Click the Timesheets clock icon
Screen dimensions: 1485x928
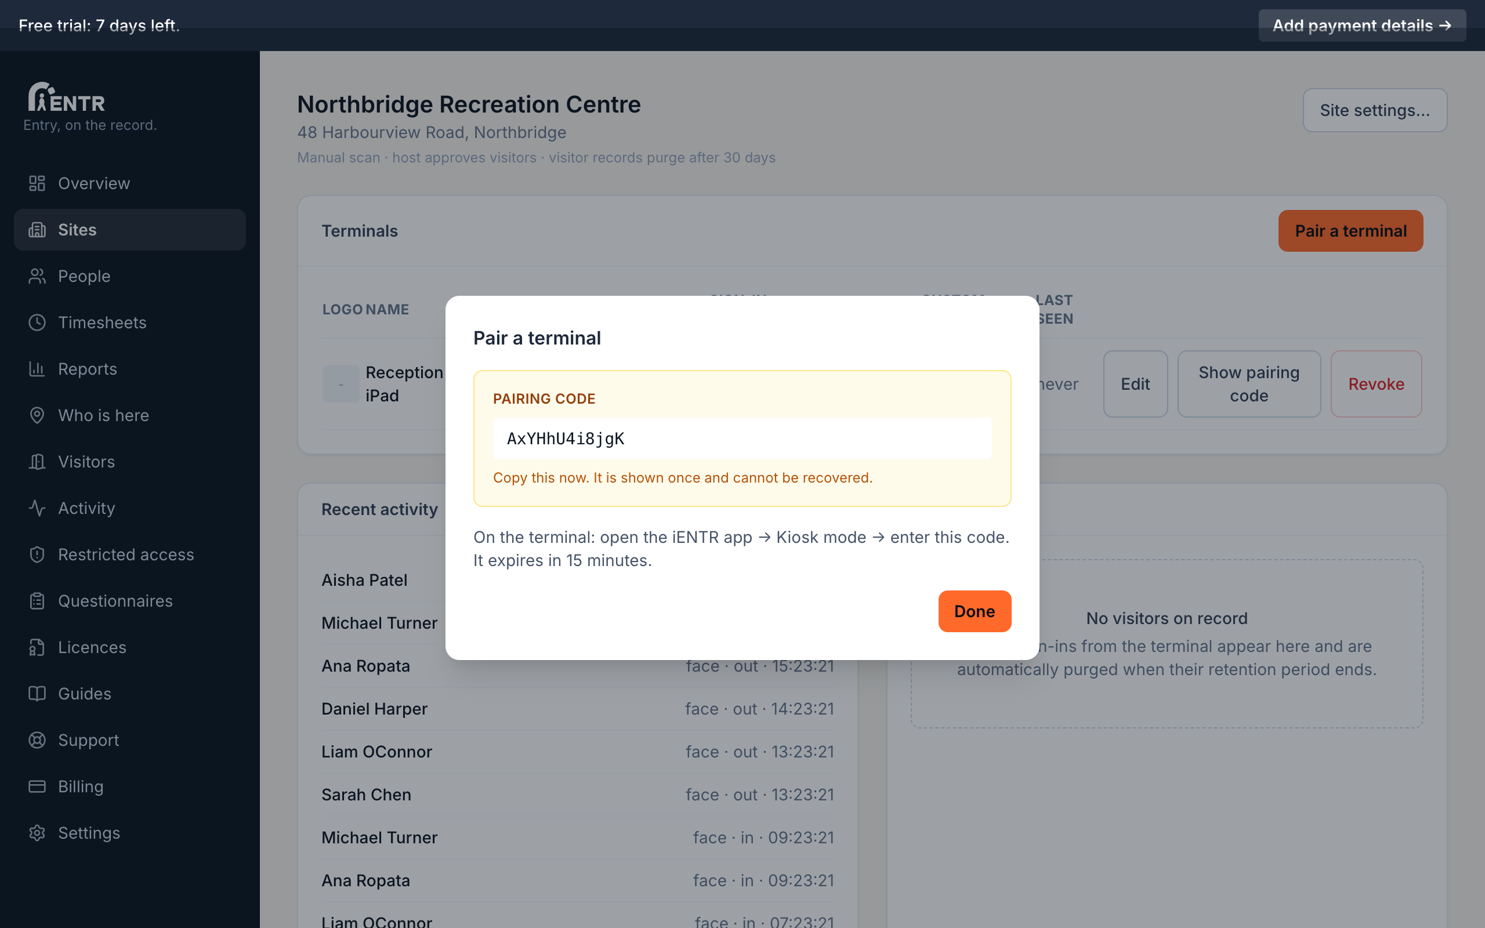coord(37,322)
